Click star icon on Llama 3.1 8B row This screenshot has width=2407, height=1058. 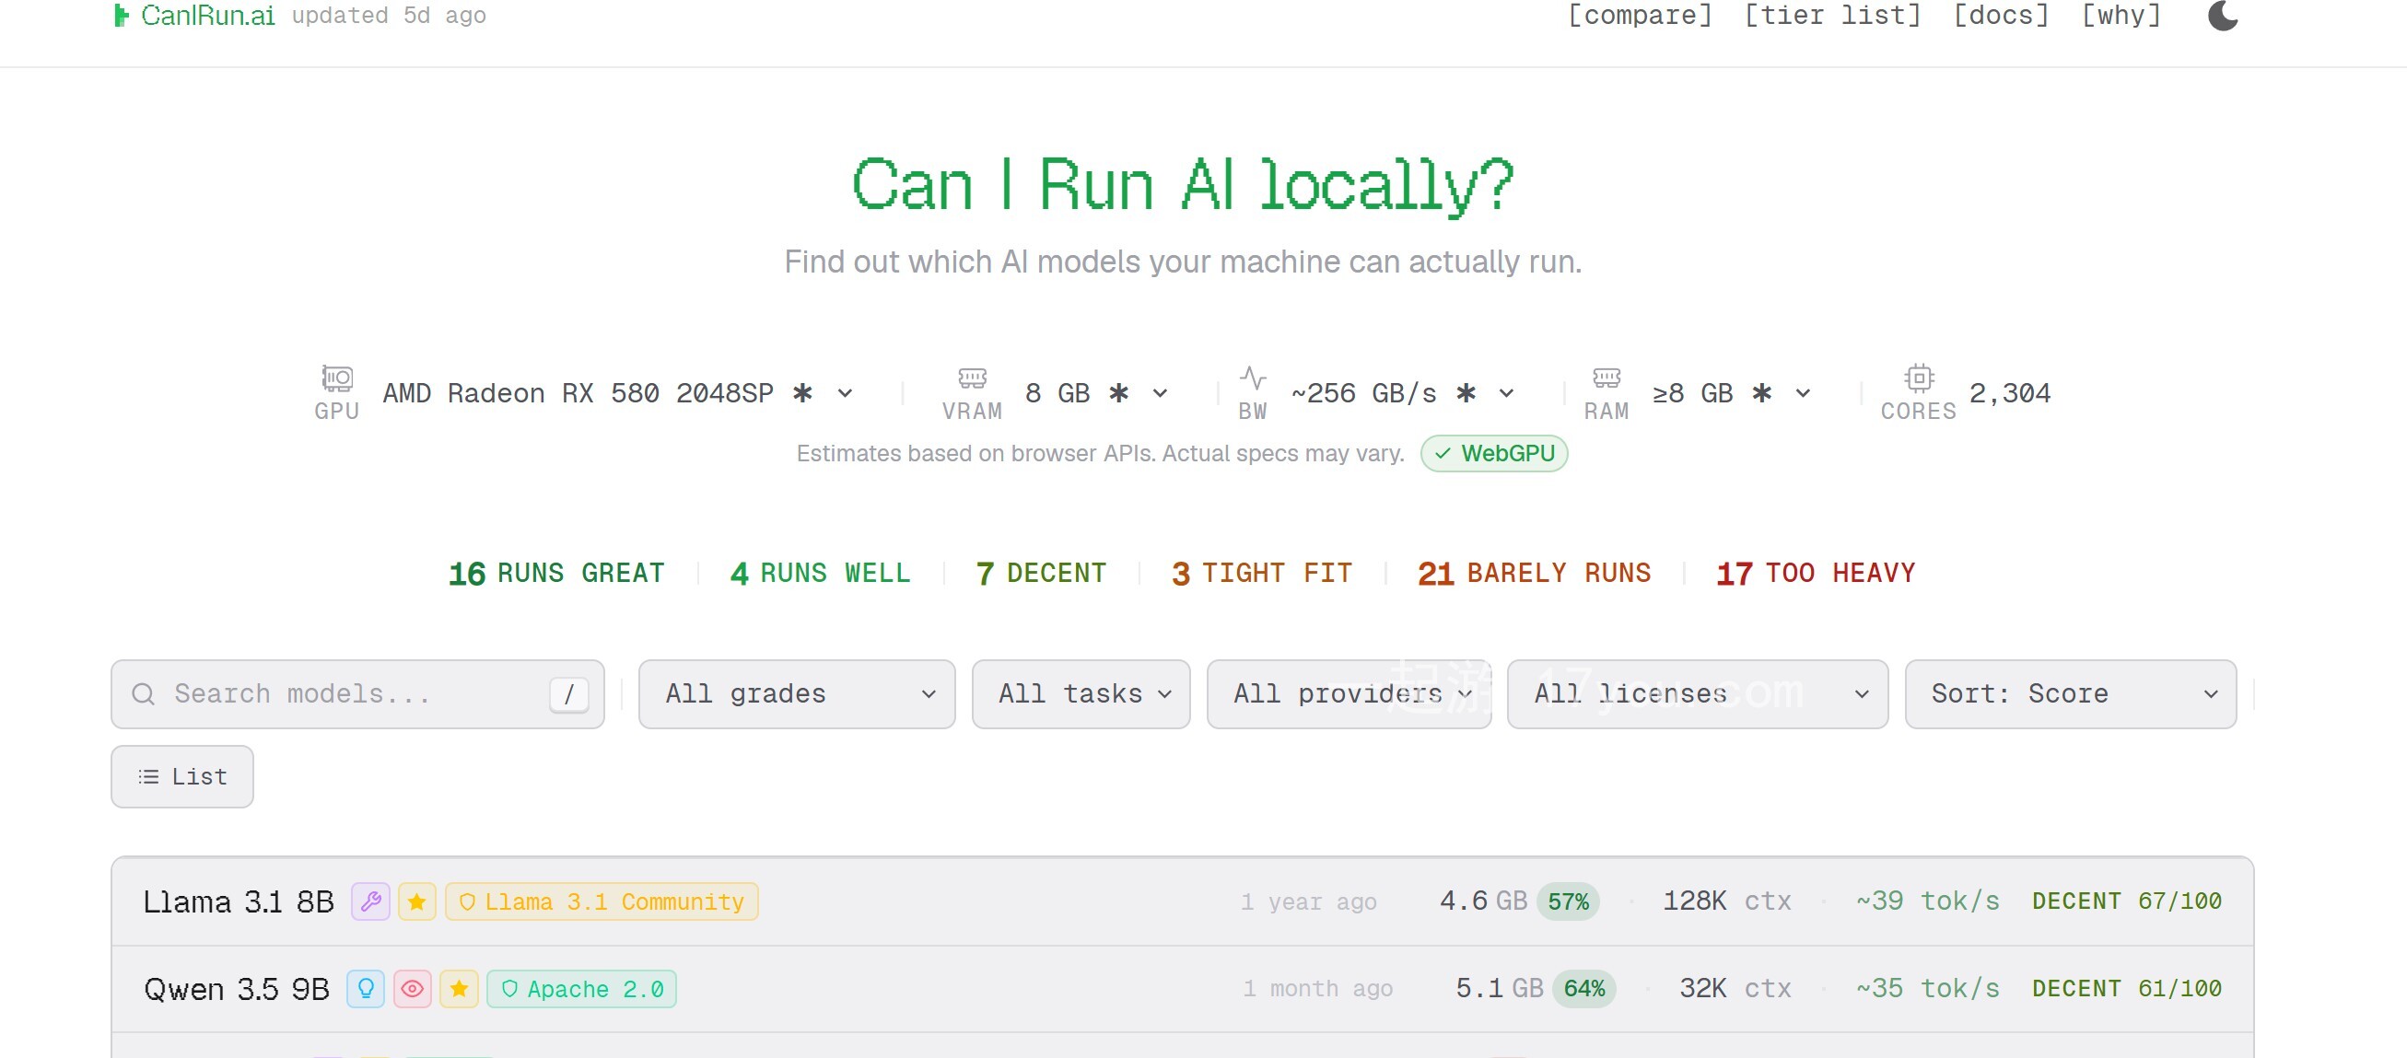pyautogui.click(x=416, y=901)
